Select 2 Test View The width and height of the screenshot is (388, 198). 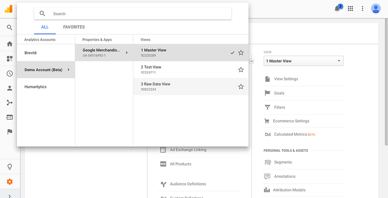point(191,70)
